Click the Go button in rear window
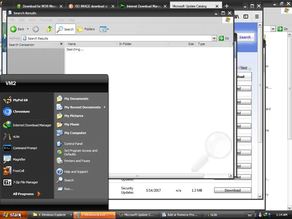 pyautogui.click(x=283, y=29)
